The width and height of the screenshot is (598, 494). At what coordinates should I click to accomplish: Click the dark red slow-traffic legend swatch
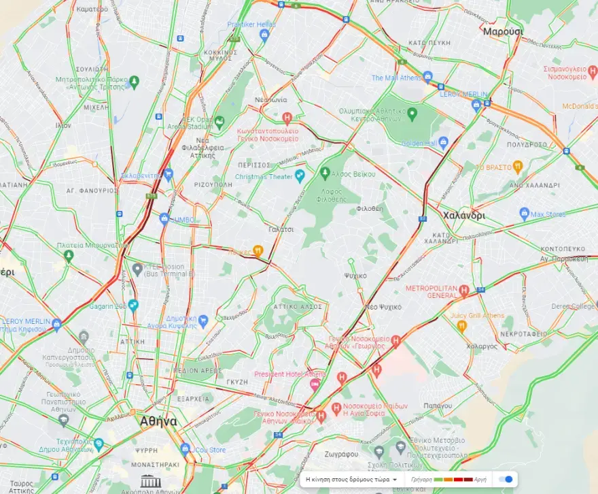(468, 480)
